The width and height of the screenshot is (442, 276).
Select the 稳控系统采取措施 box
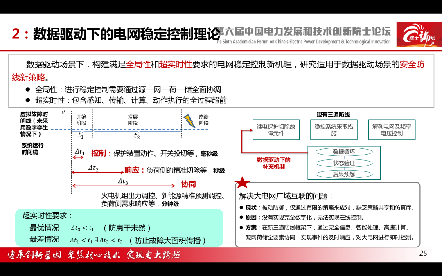point(334,130)
